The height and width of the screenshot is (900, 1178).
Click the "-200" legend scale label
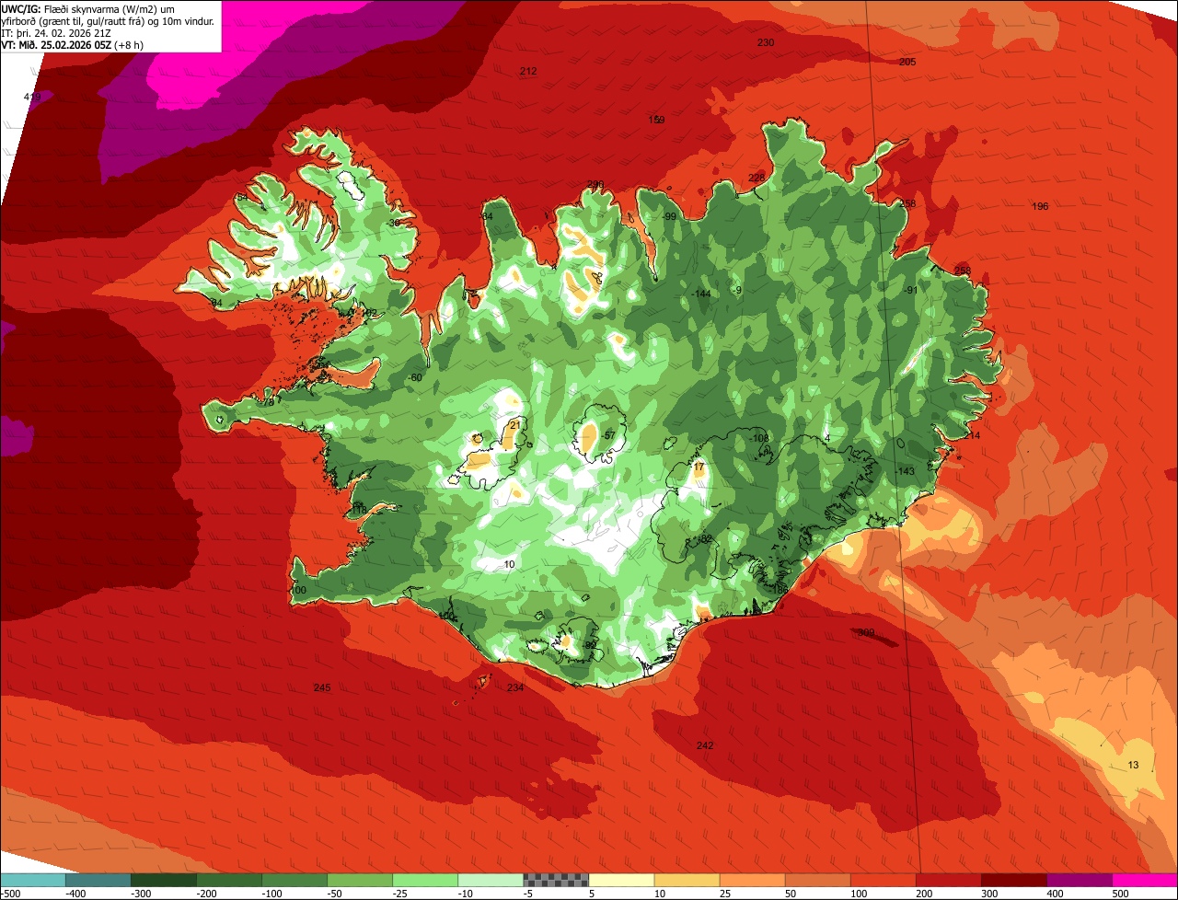[207, 893]
